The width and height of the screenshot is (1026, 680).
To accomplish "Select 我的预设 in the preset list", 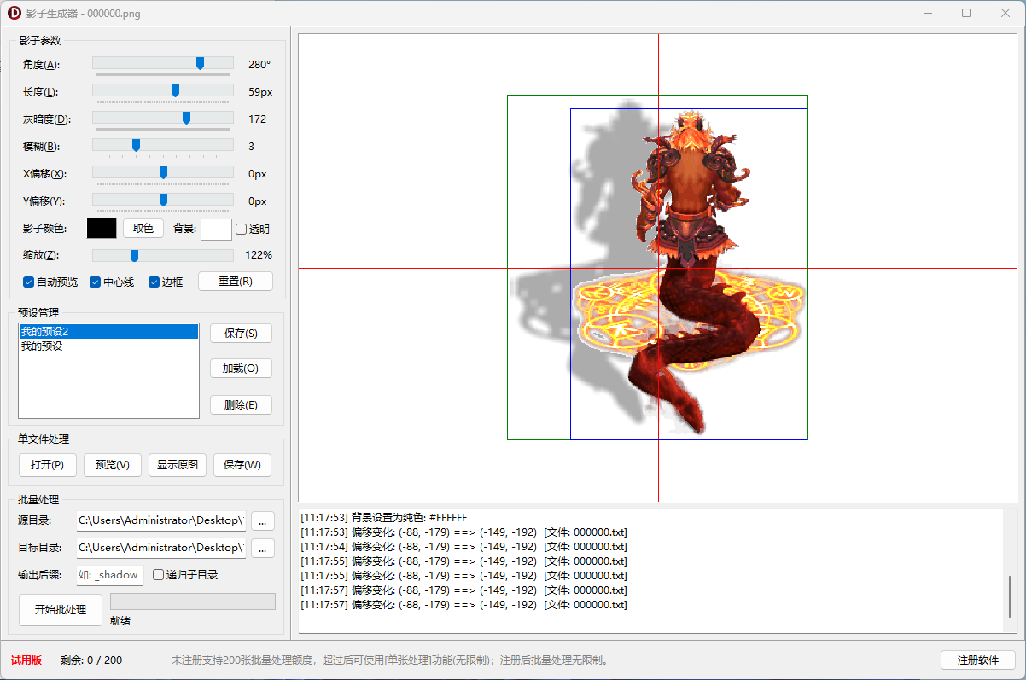I will tap(43, 346).
